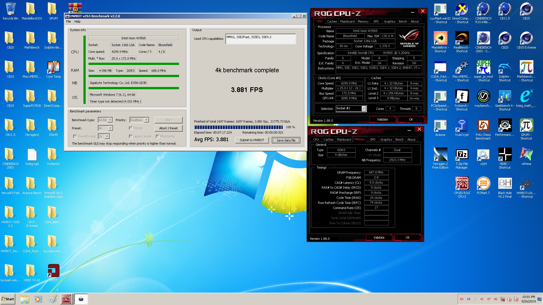
Task: Open the CB15 Extreme shortcut
Action: point(526,40)
